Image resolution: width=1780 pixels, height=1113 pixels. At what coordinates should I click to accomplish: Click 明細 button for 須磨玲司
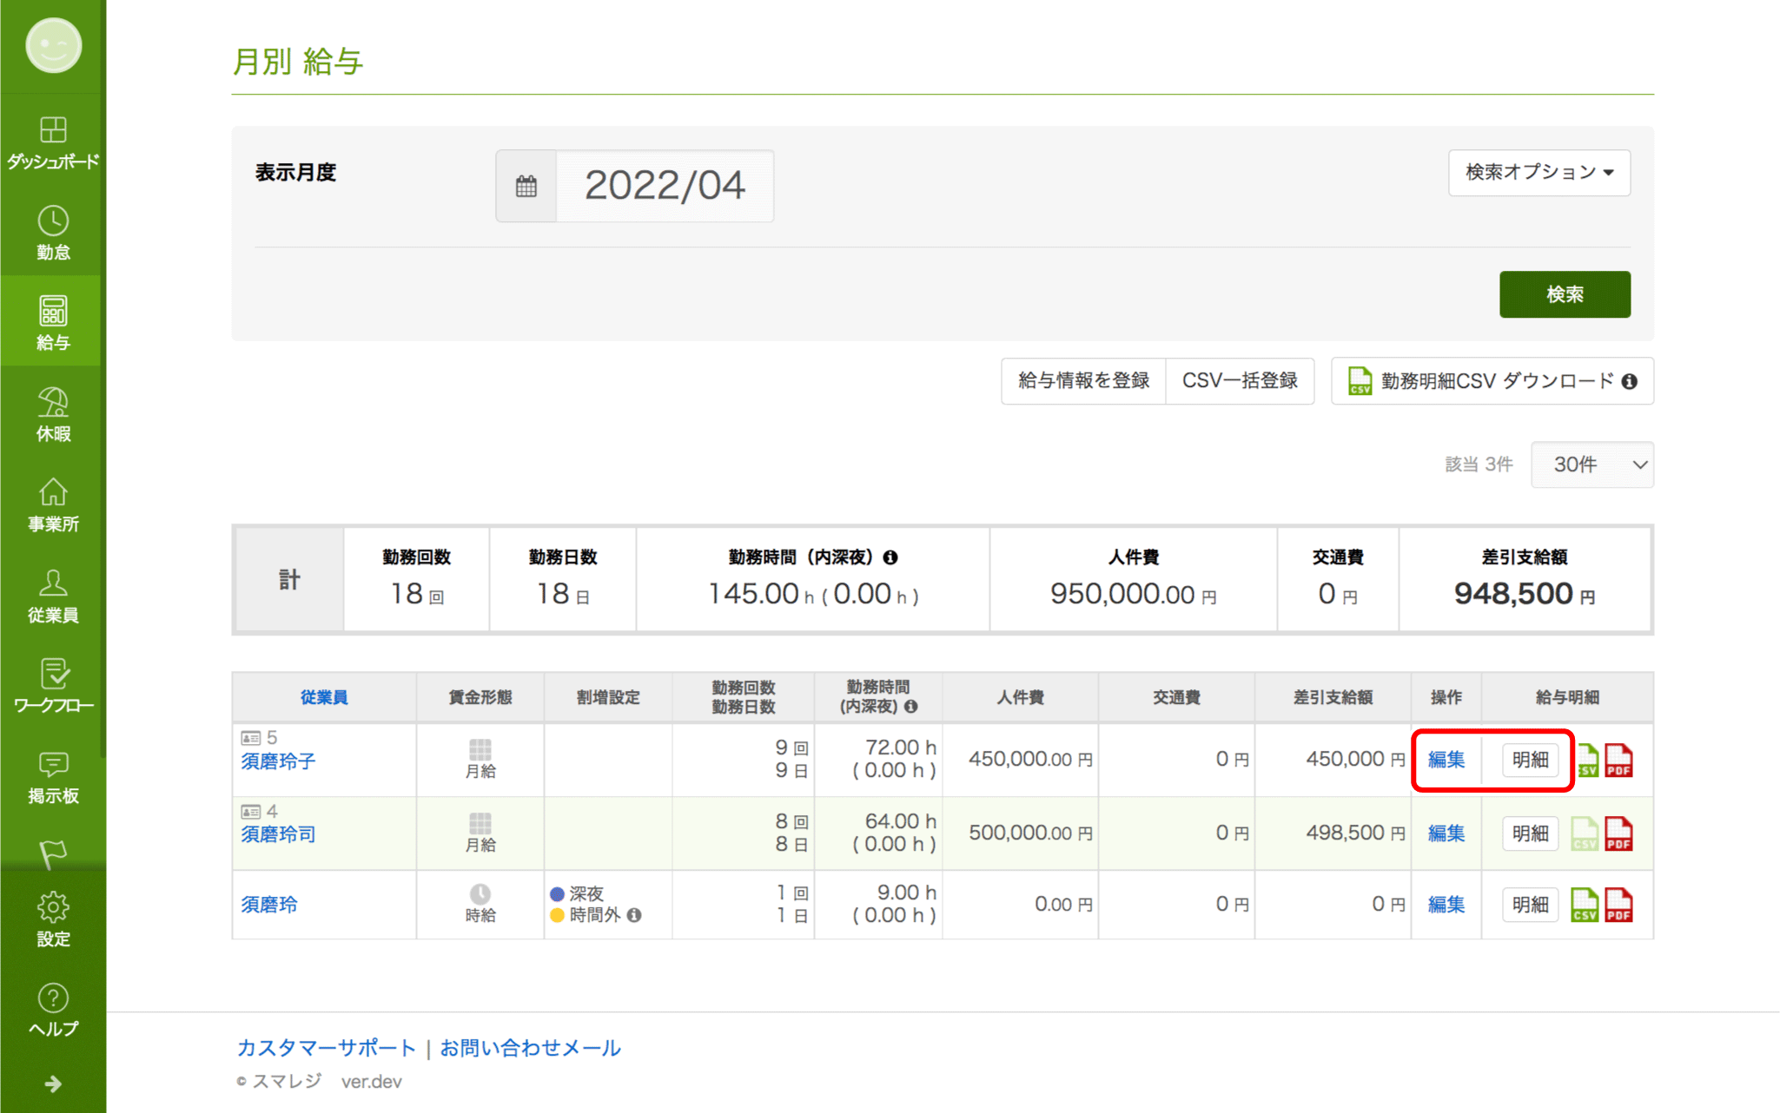click(1530, 833)
